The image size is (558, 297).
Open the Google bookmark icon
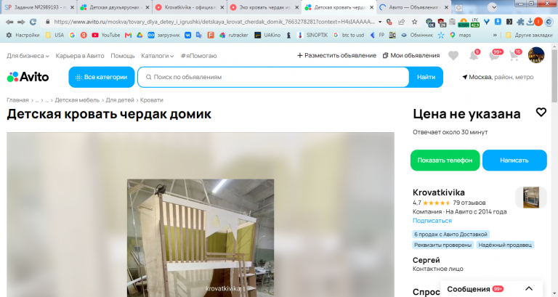click(72, 35)
